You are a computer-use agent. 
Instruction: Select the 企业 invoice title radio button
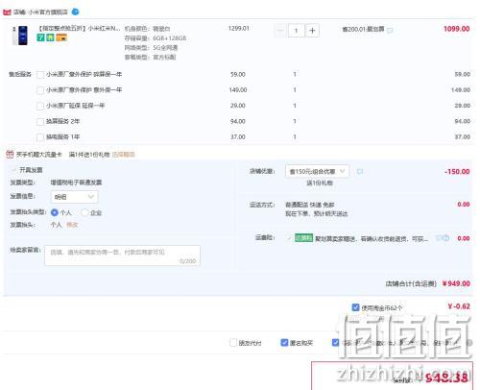84,212
